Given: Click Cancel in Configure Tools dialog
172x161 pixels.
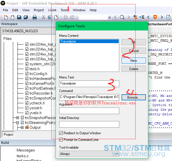Looking at the screenshot, I should (x=134, y=51).
